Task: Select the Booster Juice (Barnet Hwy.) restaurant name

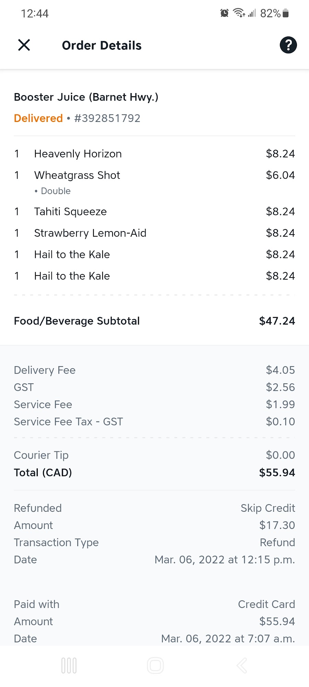Action: [86, 97]
